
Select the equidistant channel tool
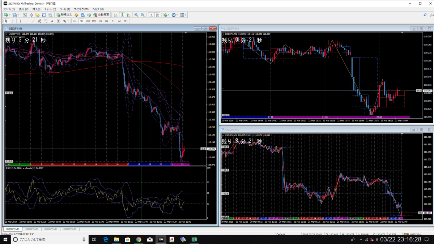(39, 21)
